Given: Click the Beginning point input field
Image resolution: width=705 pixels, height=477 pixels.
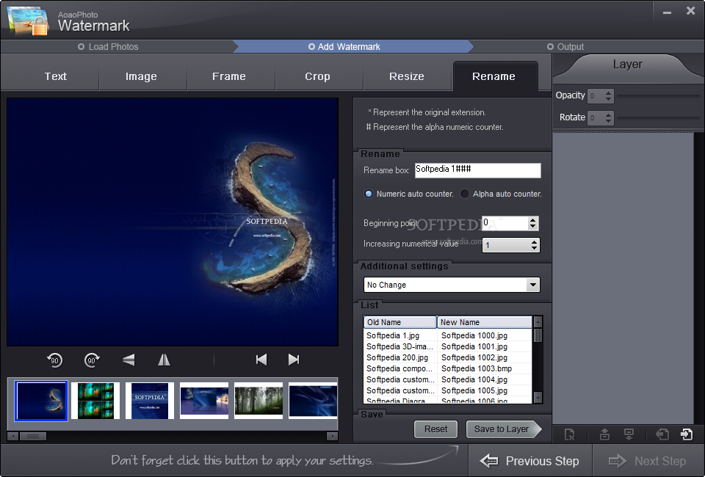Looking at the screenshot, I should pyautogui.click(x=505, y=223).
